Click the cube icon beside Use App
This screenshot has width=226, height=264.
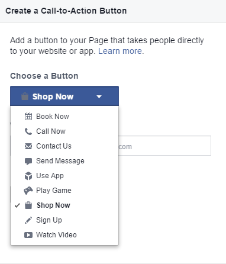pos(28,176)
